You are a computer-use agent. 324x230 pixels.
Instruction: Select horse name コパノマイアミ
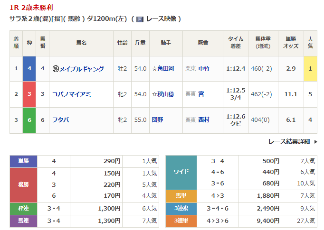pyautogui.click(x=72, y=94)
